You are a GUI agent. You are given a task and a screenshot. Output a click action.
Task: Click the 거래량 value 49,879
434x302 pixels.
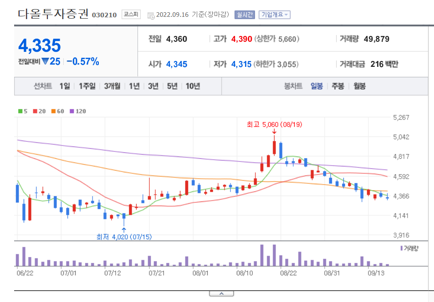pyautogui.click(x=377, y=39)
